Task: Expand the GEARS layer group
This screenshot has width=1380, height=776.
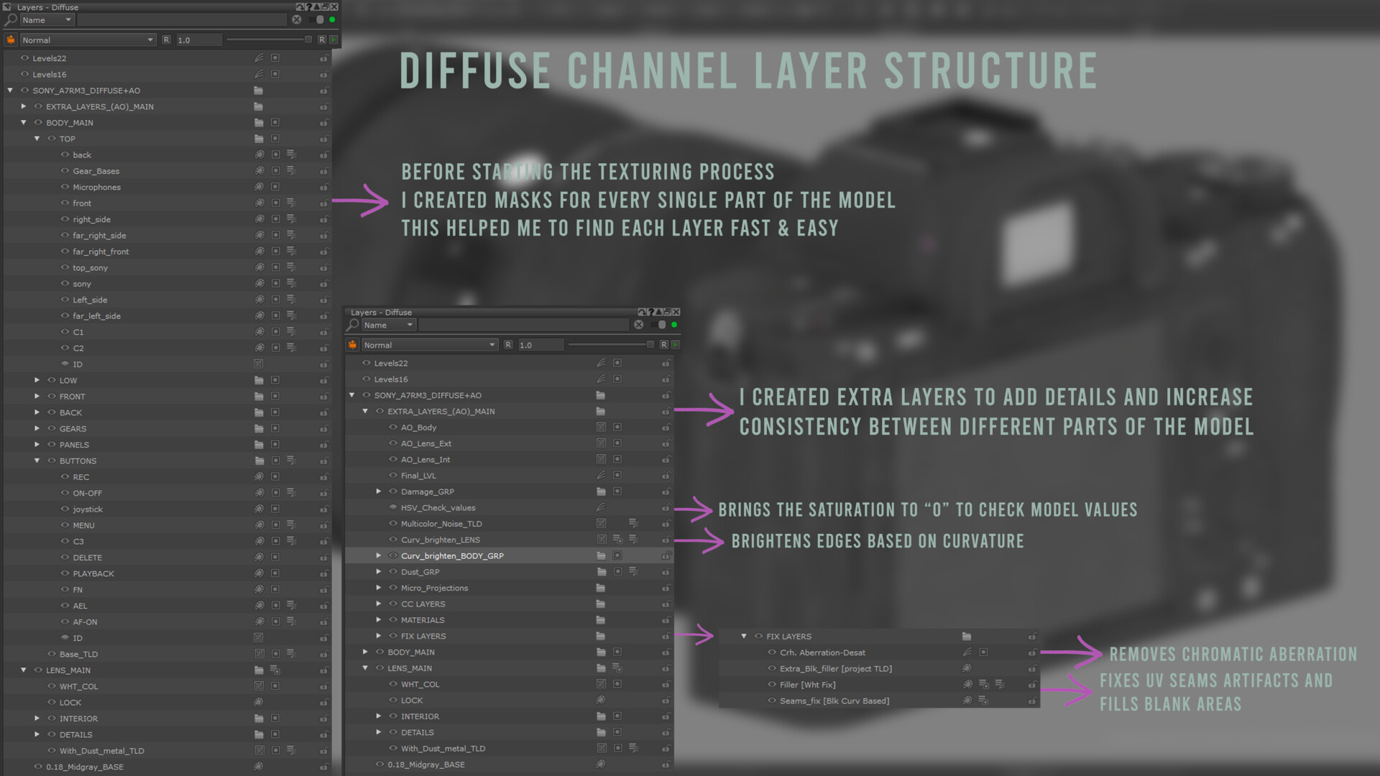Action: tap(37, 428)
